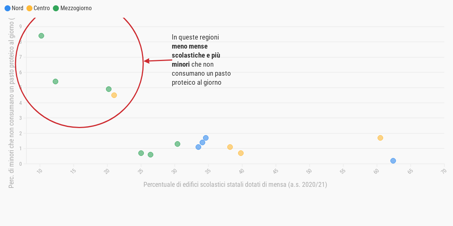Select the green point inside circle near 20
The width and height of the screenshot is (453, 226).
coord(109,89)
